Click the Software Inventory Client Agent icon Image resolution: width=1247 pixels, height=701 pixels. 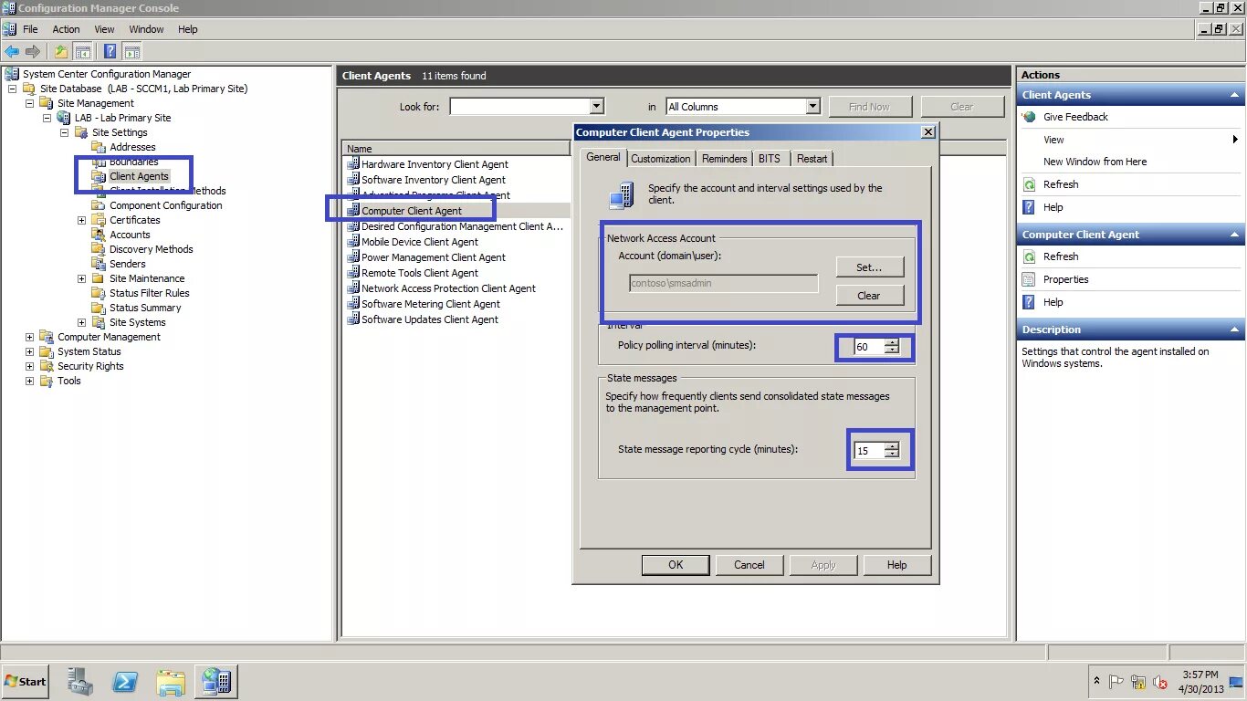coord(353,180)
